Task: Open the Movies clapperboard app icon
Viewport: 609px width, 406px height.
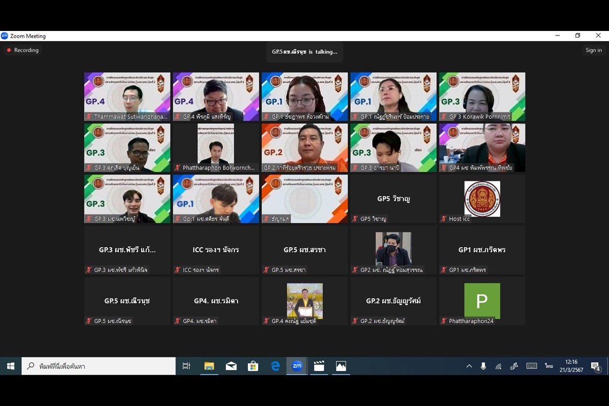Action: pyautogui.click(x=319, y=366)
